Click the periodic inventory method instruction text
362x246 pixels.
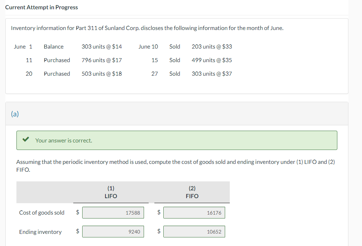click(x=175, y=166)
